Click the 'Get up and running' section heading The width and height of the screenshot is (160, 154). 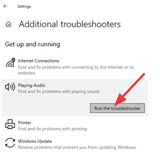(x=32, y=44)
